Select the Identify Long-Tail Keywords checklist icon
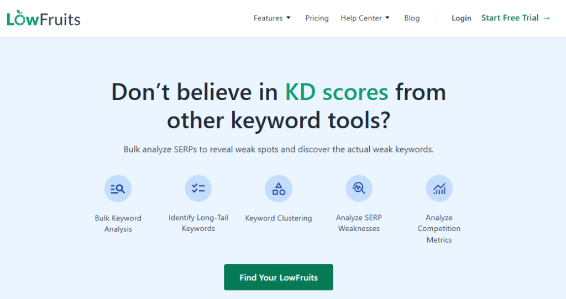Screen dimensions: 566x299 pos(198,188)
